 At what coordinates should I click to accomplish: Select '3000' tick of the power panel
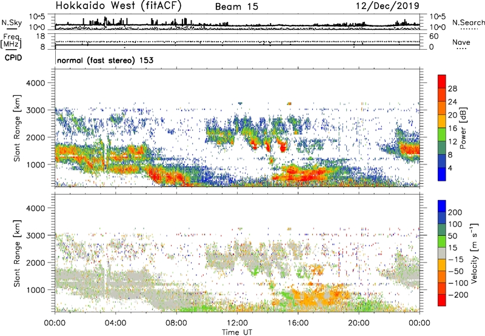35,110
